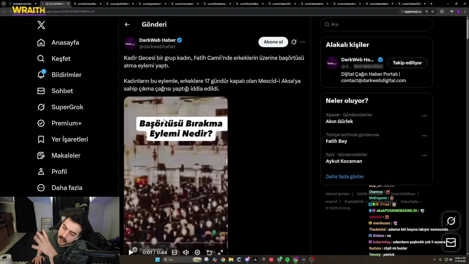This screenshot has width=469, height=264.
Task: Click the X logo in the sidebar
Action: click(41, 25)
